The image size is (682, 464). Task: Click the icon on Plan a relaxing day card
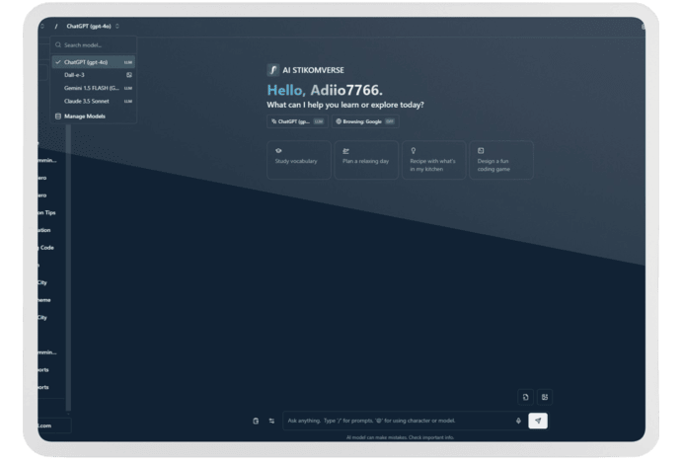pyautogui.click(x=345, y=151)
